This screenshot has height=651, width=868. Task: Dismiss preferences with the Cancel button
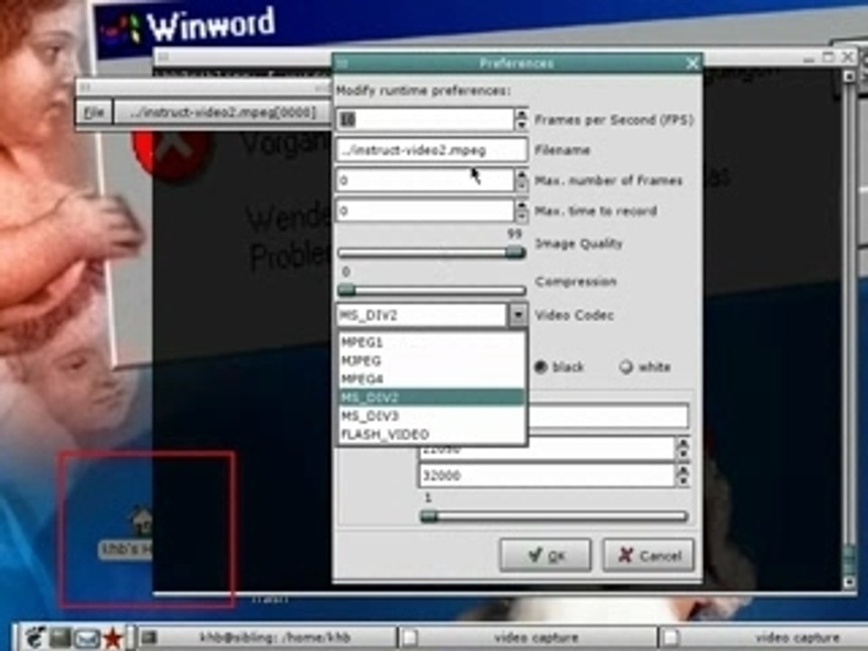pos(647,554)
